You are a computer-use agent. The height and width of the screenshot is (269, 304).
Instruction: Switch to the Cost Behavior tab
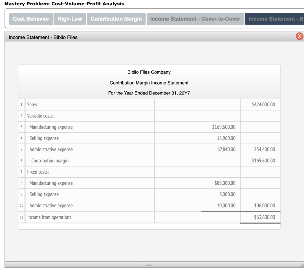pos(31,19)
